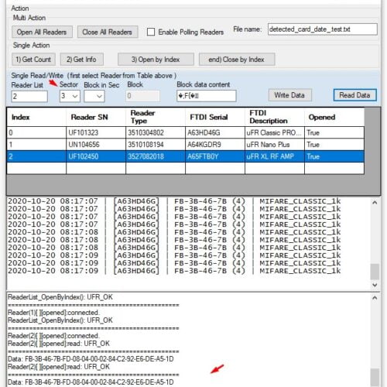Click the Reader SN column header

click(x=96, y=117)
